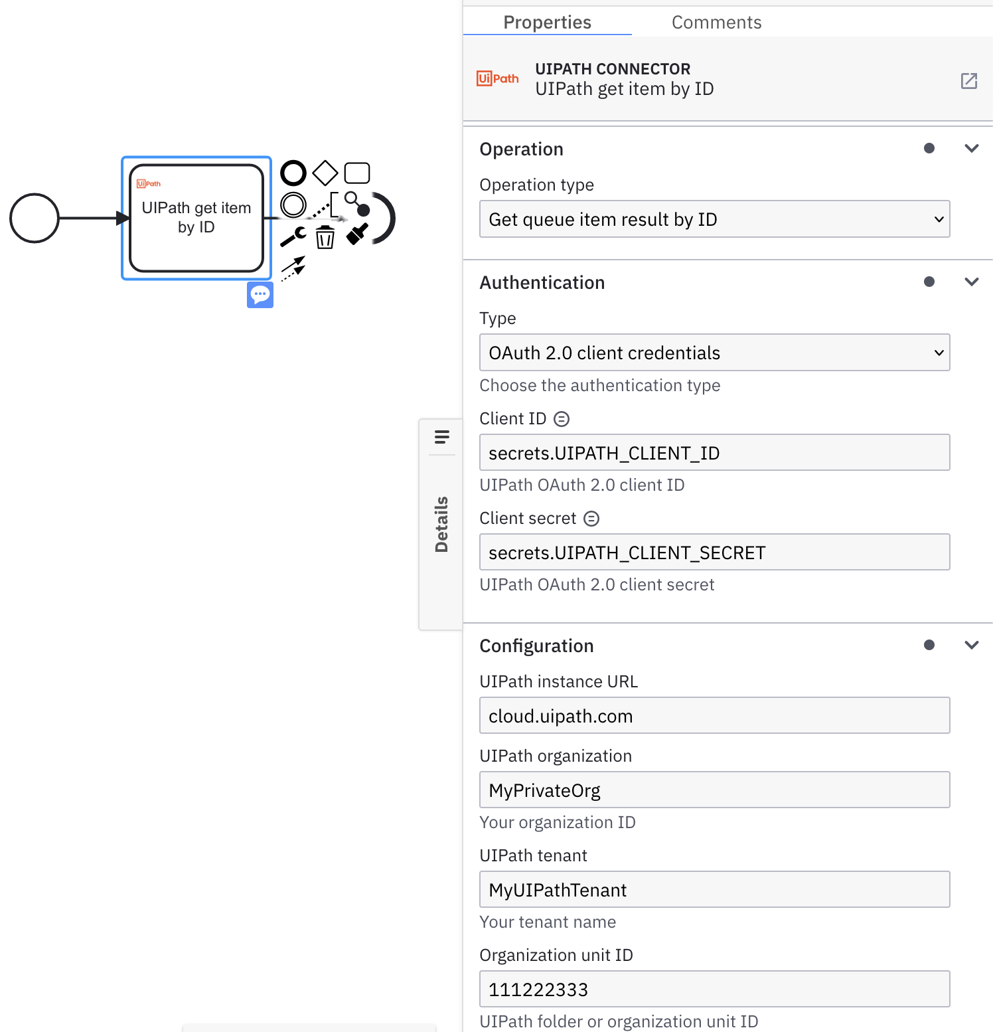Append a task using the rounded rectangle icon
The width and height of the screenshot is (993, 1032).
(357, 172)
